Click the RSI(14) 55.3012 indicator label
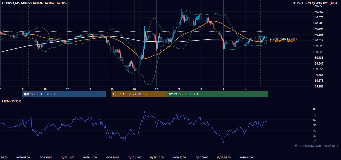341x160 pixels. coord(12,101)
